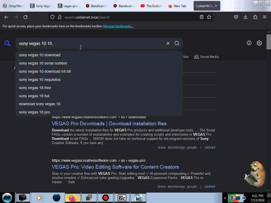Go back to the previous page
The width and height of the screenshot is (271, 203).
click(6, 17)
